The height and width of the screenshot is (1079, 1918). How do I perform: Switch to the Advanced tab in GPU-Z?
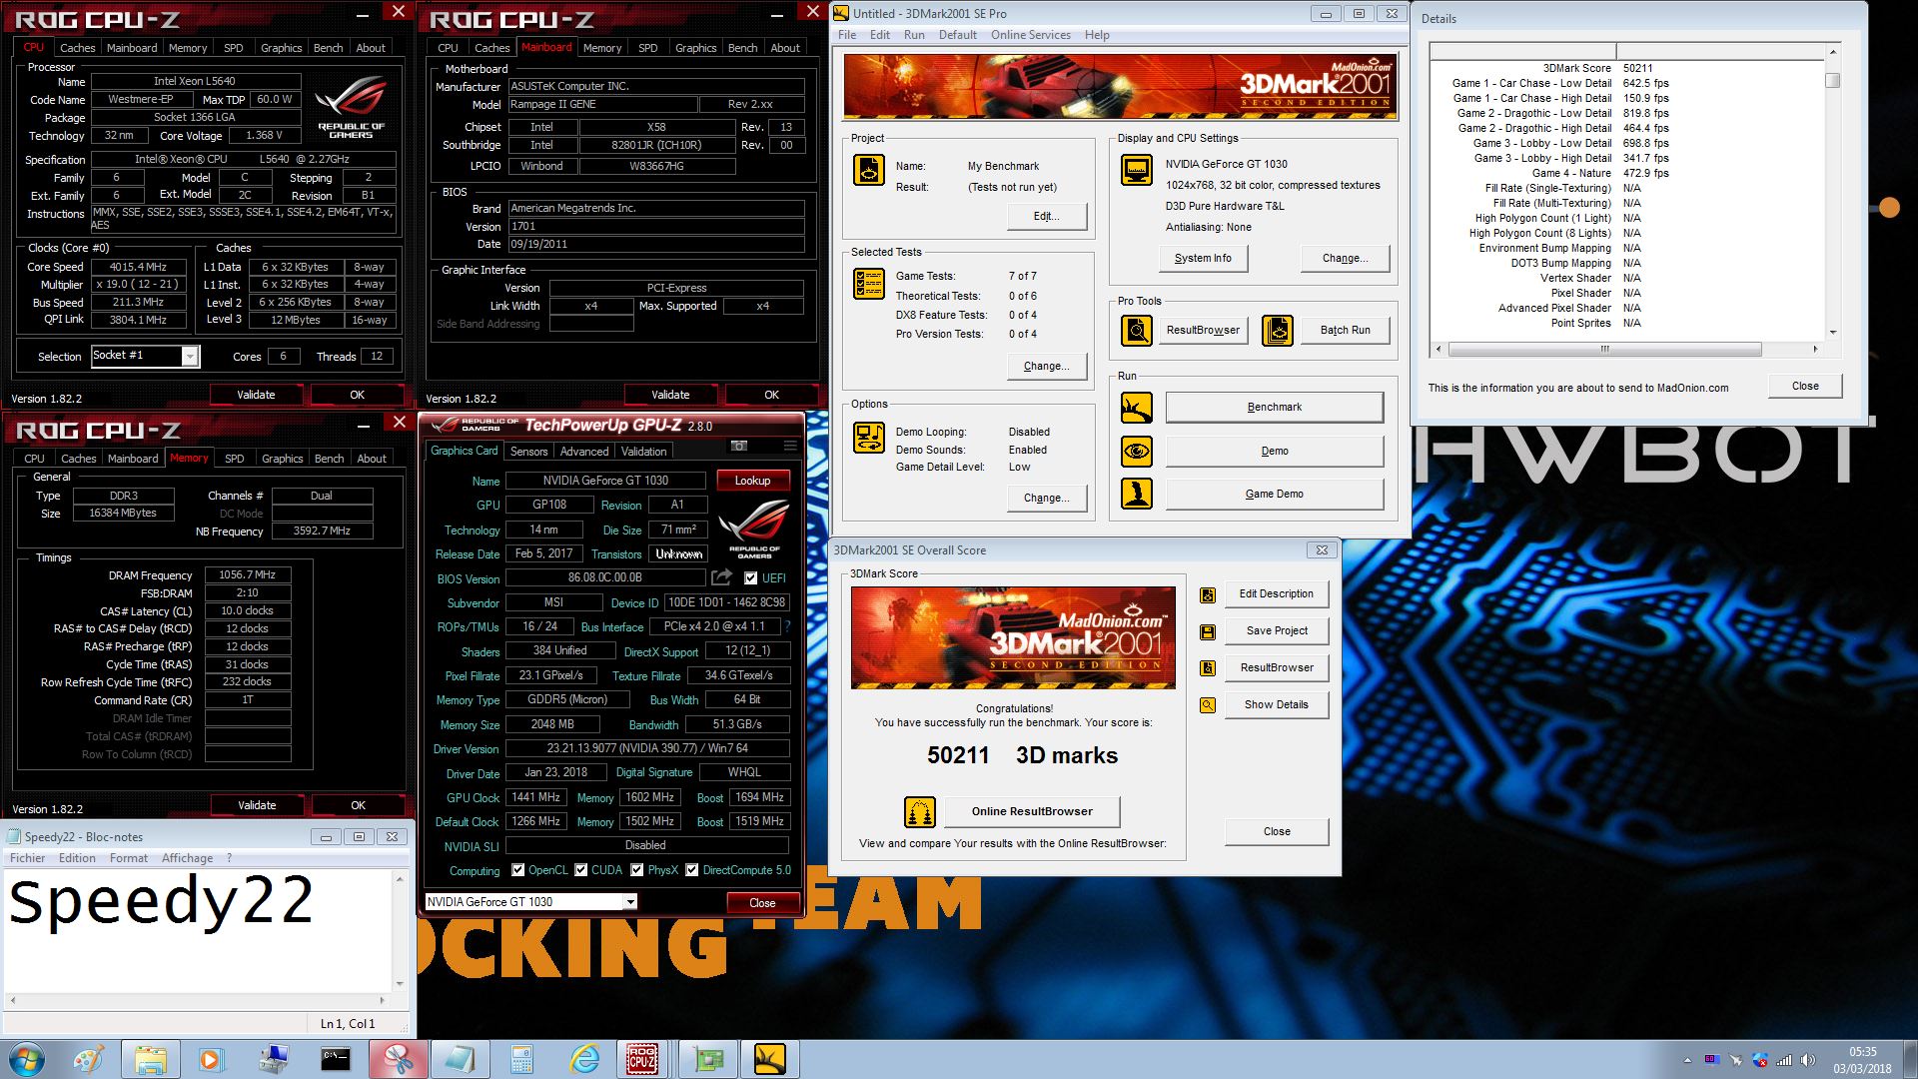click(x=584, y=452)
